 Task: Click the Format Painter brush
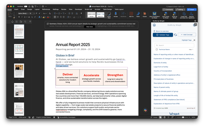[14, 17]
